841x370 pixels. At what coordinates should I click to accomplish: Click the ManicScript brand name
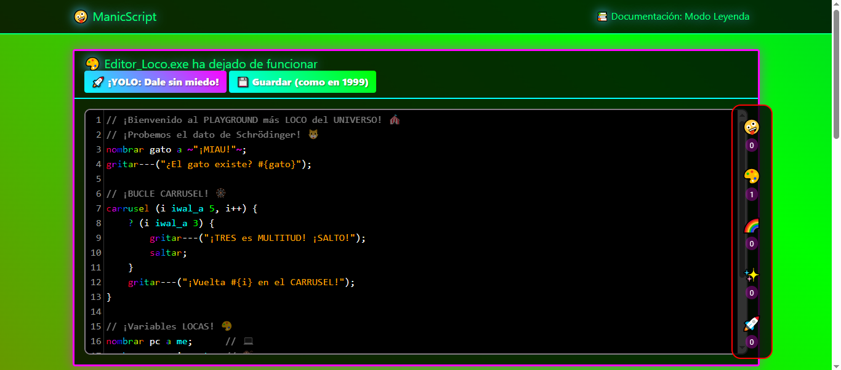pyautogui.click(x=125, y=17)
